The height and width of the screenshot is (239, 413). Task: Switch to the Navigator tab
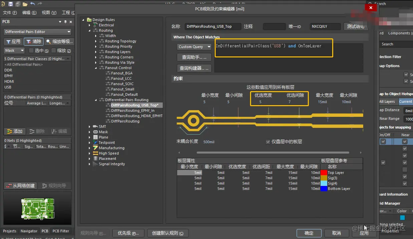(29, 231)
